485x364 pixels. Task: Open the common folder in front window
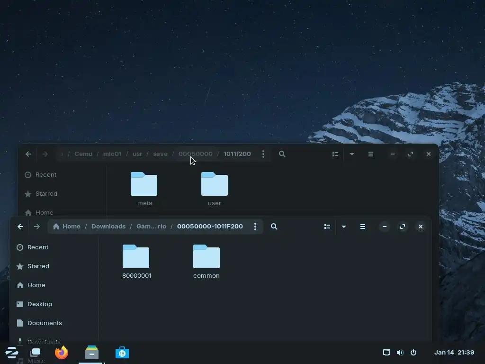click(x=207, y=262)
